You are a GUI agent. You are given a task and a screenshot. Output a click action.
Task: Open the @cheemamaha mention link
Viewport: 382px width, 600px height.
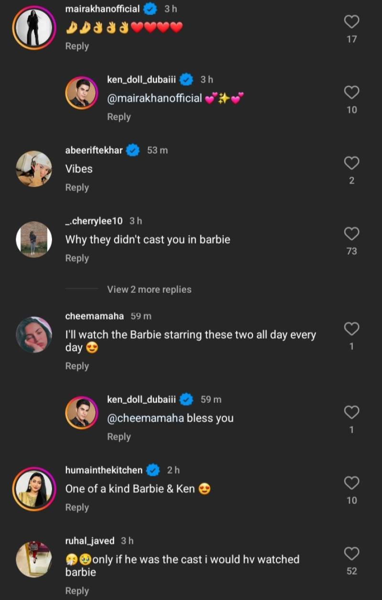click(146, 418)
